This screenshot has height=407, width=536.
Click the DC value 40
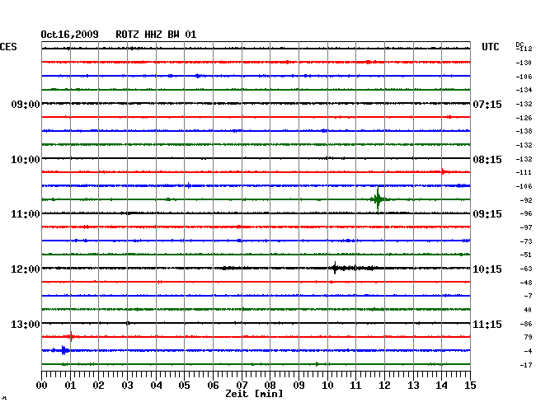(528, 310)
